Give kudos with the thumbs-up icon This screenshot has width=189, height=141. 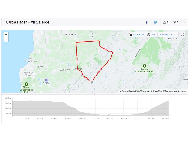[164, 22]
